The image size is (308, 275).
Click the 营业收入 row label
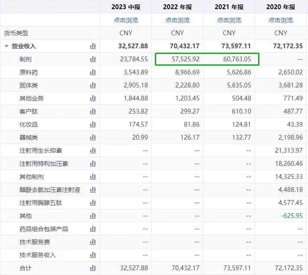(24, 46)
